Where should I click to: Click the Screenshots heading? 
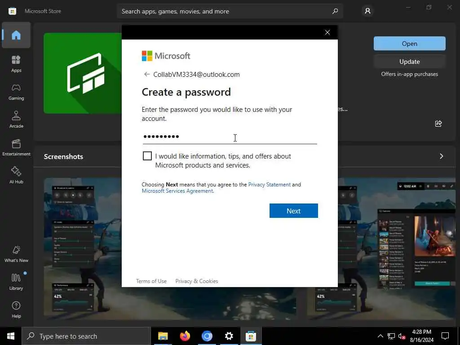pos(63,156)
